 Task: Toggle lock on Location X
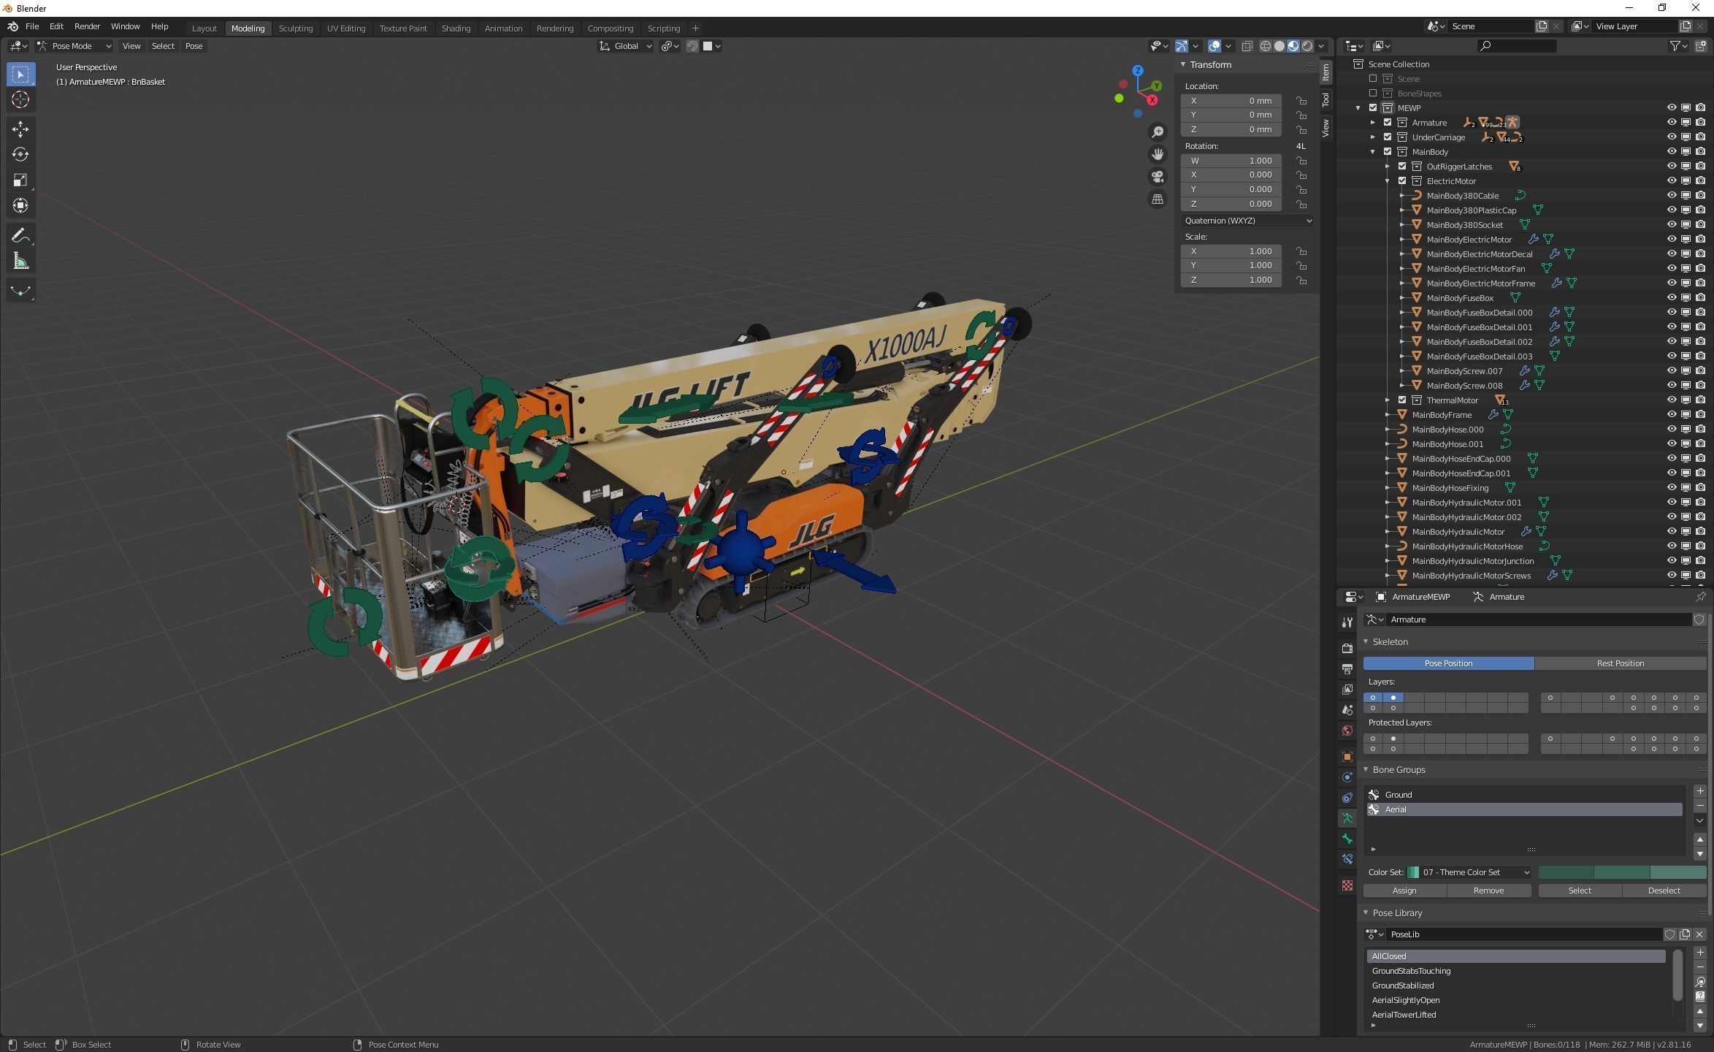tap(1301, 101)
